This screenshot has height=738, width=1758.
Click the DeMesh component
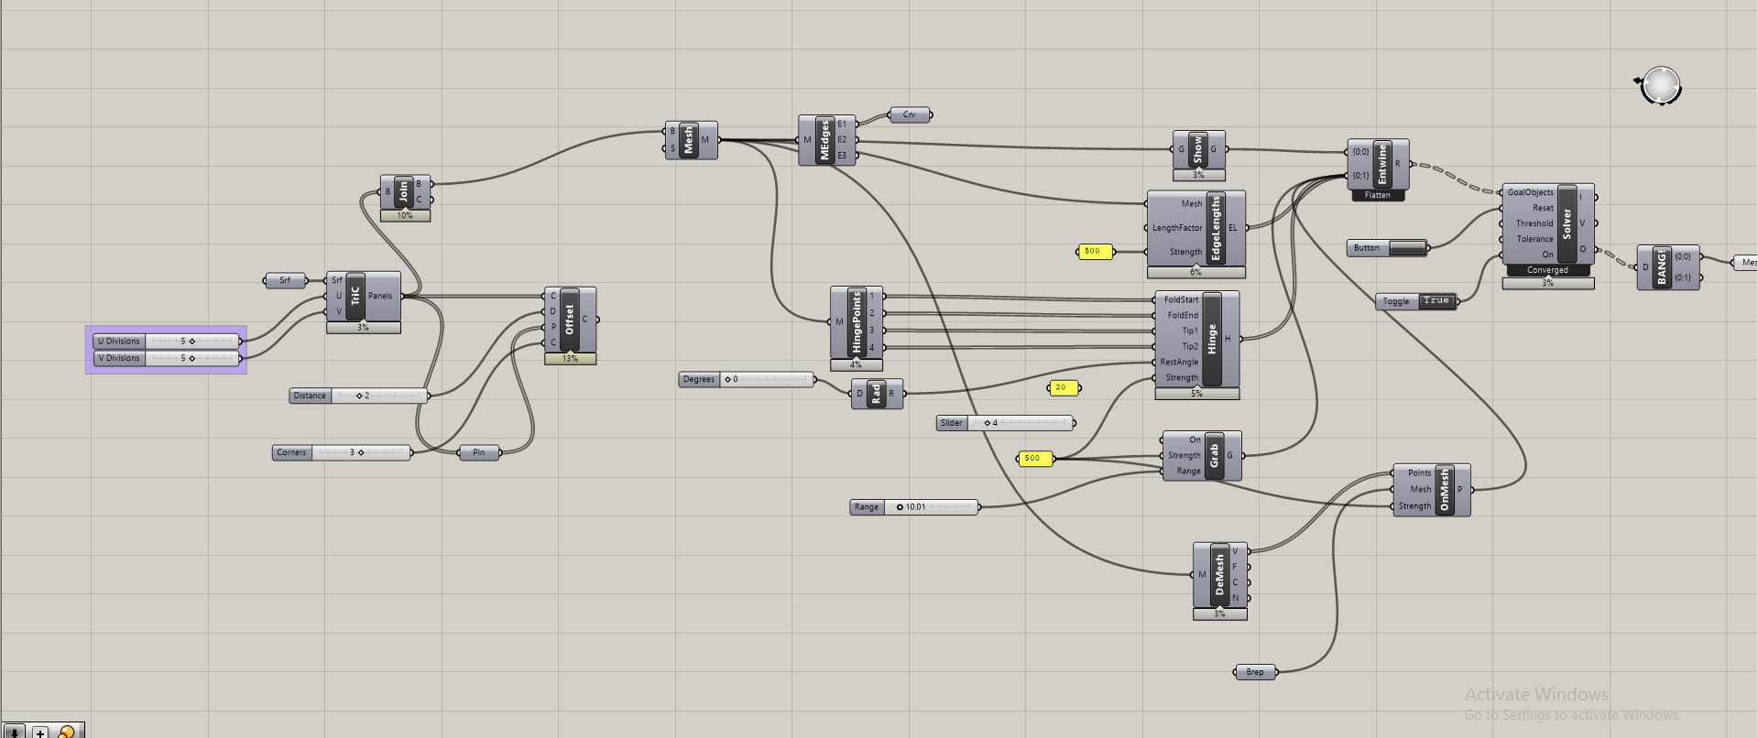[x=1219, y=575]
